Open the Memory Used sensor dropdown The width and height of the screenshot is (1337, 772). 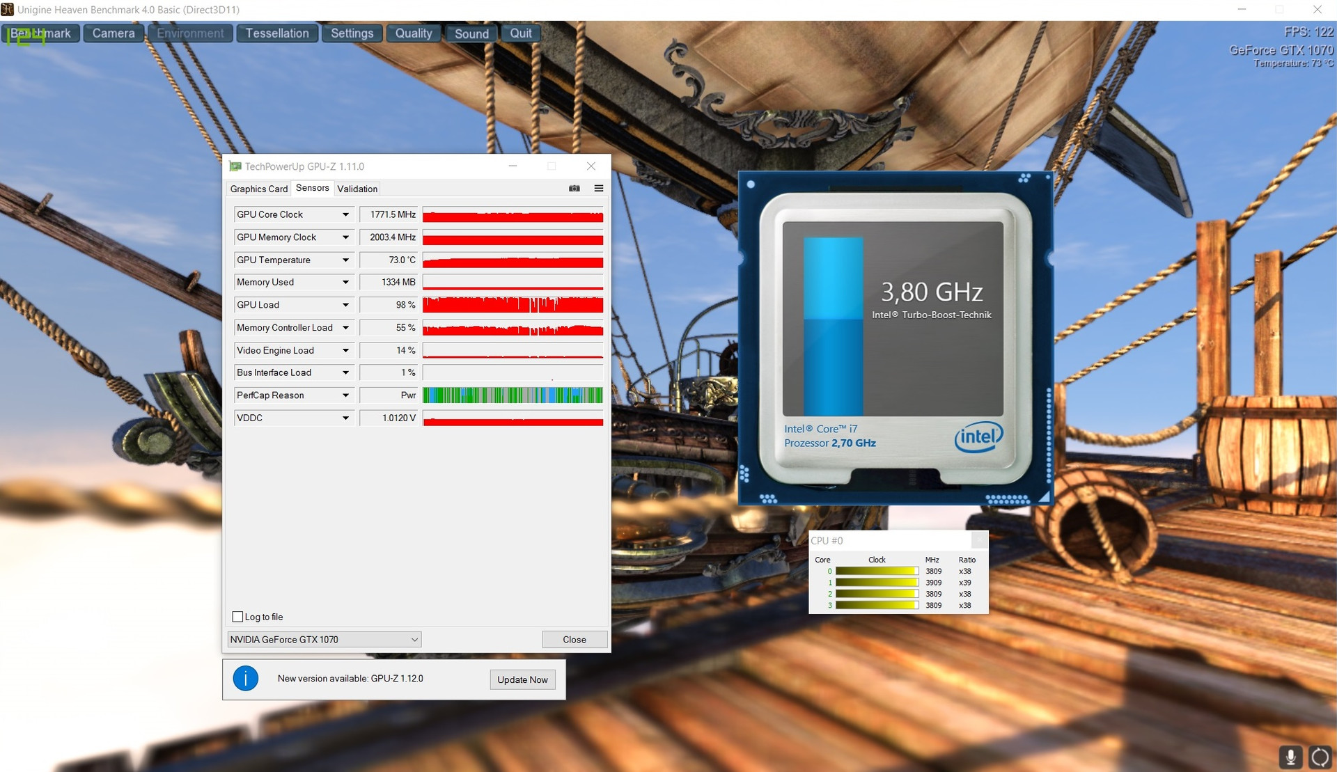point(345,283)
